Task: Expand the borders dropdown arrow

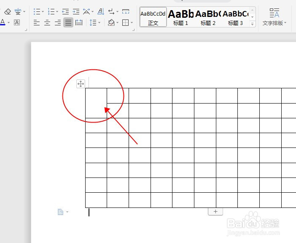Action: coord(132,23)
